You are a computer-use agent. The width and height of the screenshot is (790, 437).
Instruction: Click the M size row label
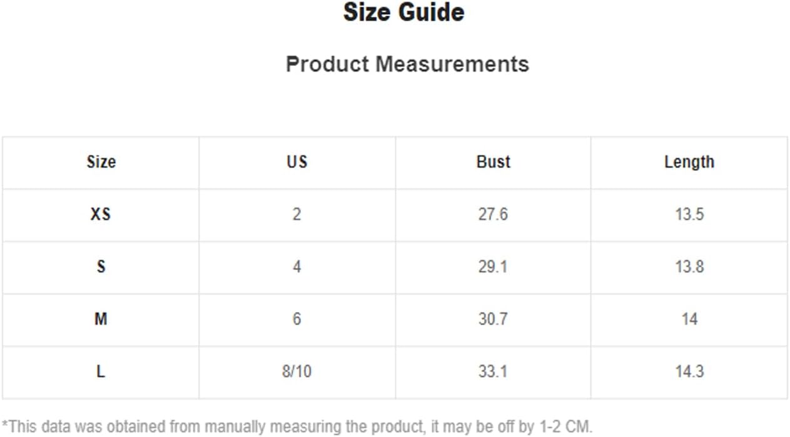coord(101,319)
